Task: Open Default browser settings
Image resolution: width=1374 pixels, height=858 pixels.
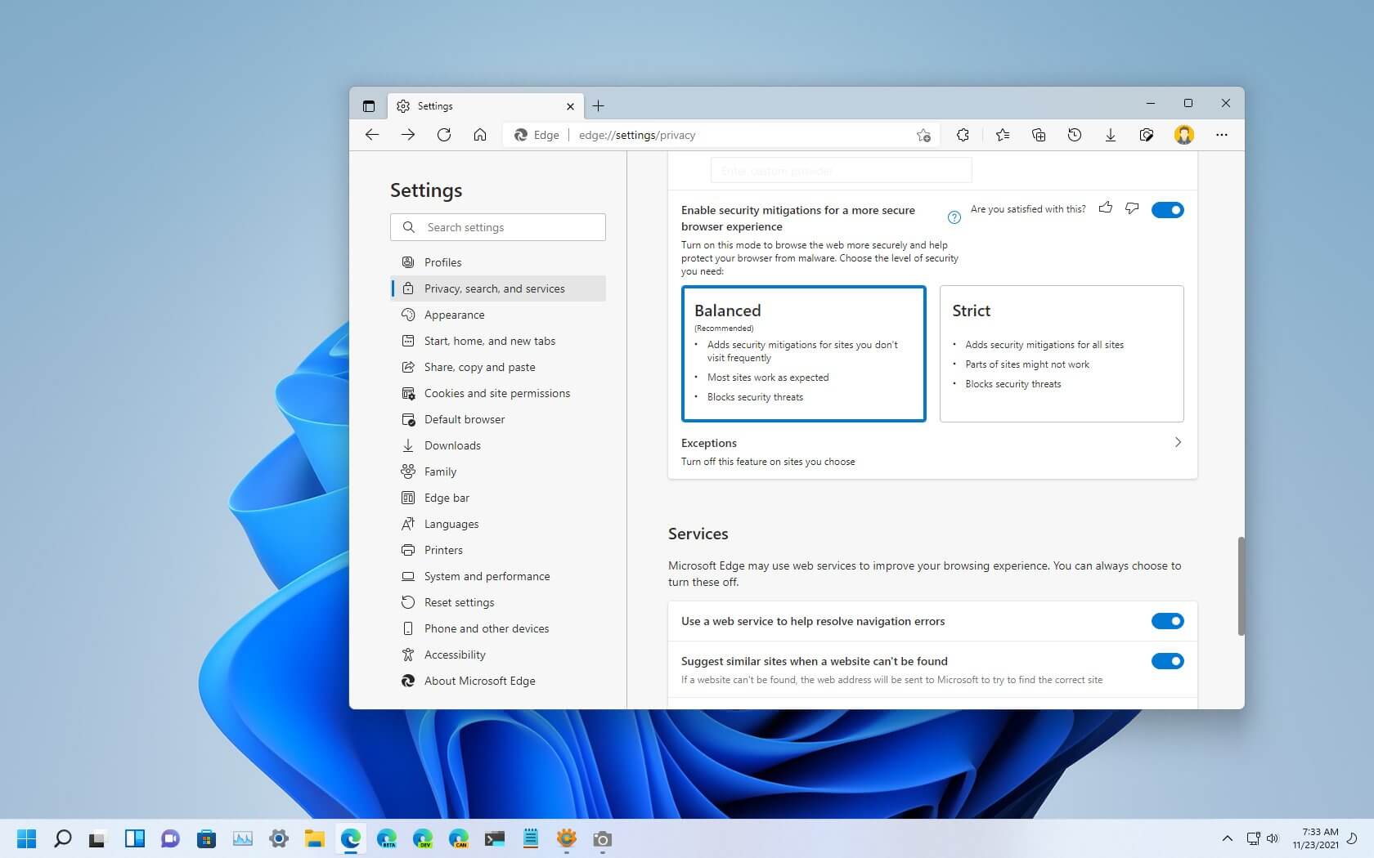Action: 498,419
